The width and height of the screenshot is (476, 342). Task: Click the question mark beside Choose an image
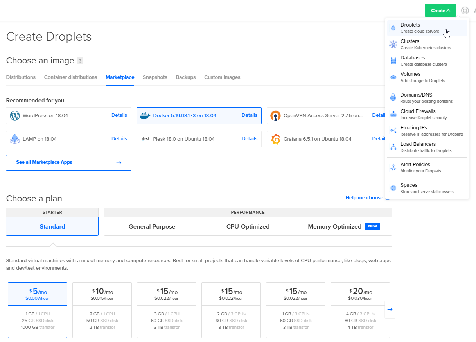click(x=80, y=61)
